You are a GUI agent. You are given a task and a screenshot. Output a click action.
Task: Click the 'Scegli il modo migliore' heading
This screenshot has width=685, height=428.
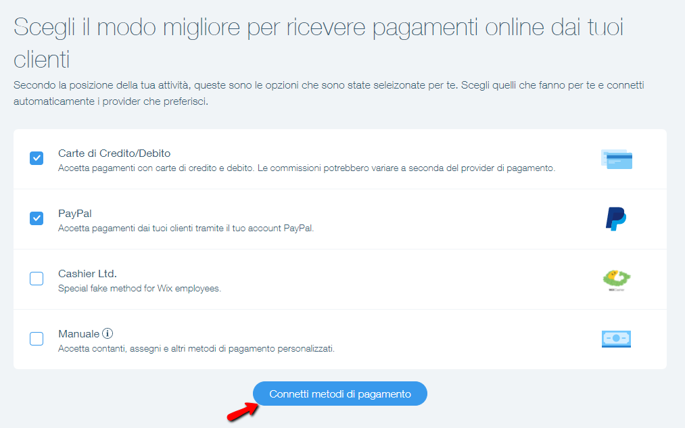tap(318, 43)
